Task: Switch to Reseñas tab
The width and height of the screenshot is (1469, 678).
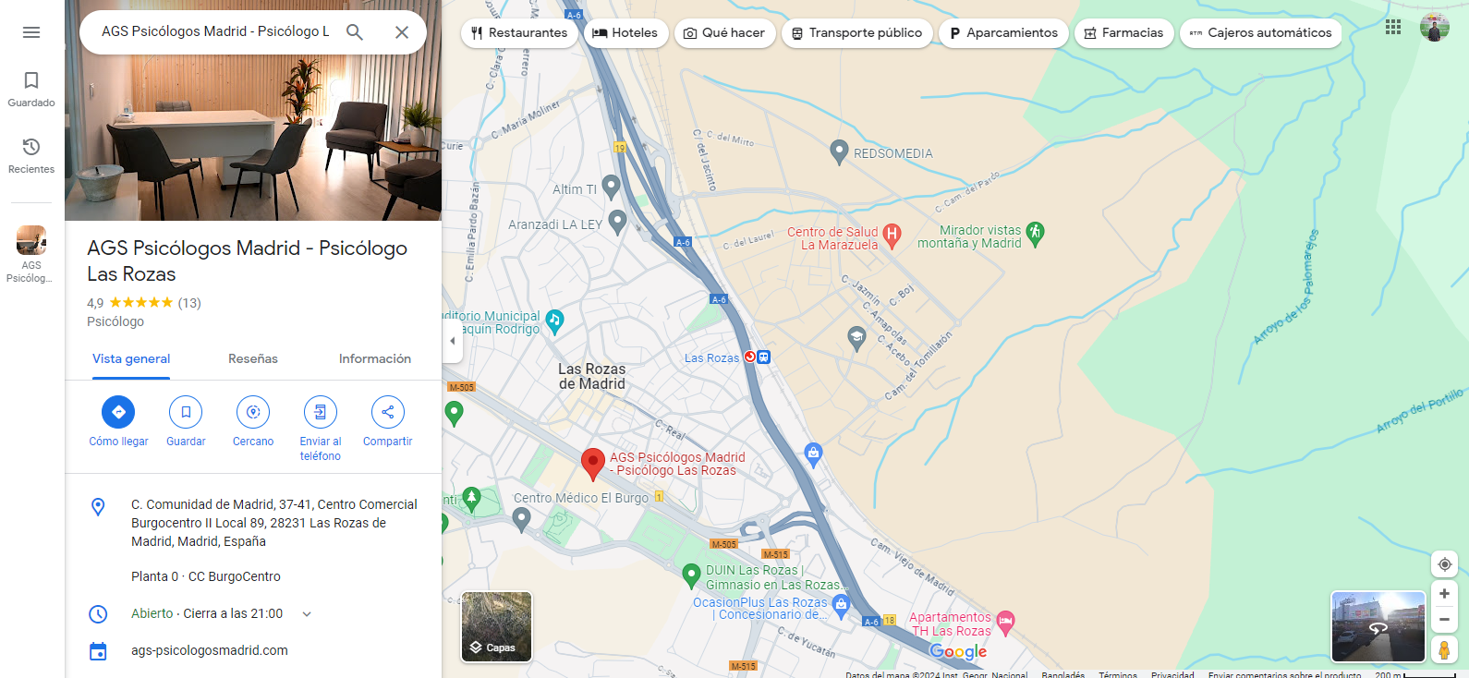Action: (x=253, y=359)
